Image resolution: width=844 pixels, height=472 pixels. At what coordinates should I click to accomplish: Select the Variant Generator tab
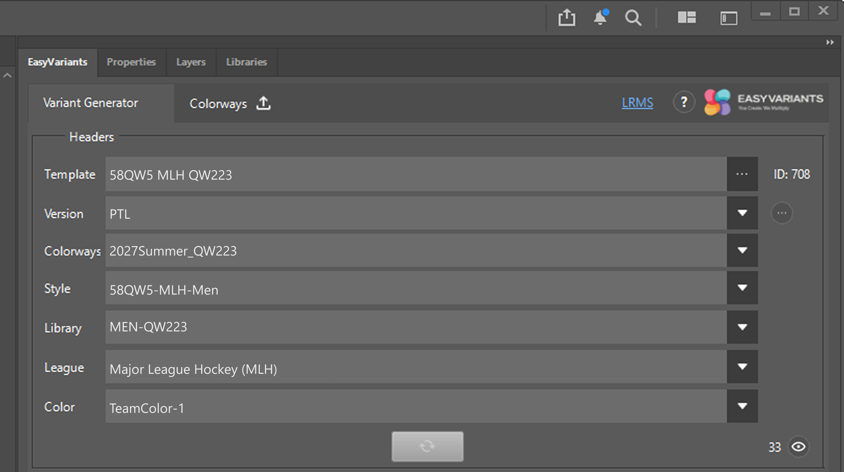[x=101, y=103]
